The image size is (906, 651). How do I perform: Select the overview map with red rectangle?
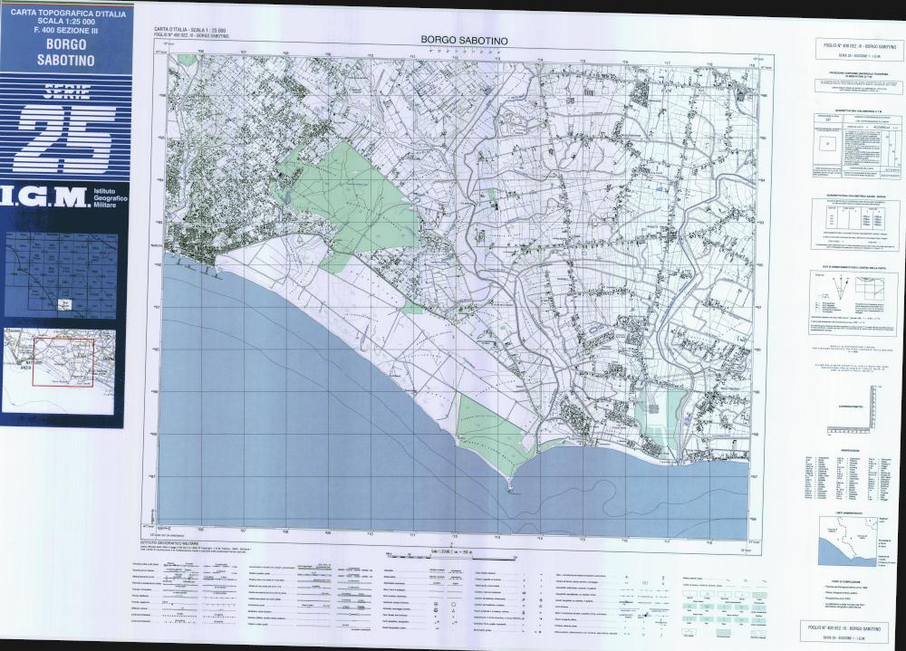click(x=60, y=370)
